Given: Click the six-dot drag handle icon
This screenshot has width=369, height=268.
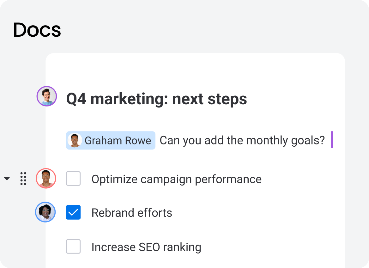Looking at the screenshot, I should pyautogui.click(x=23, y=179).
